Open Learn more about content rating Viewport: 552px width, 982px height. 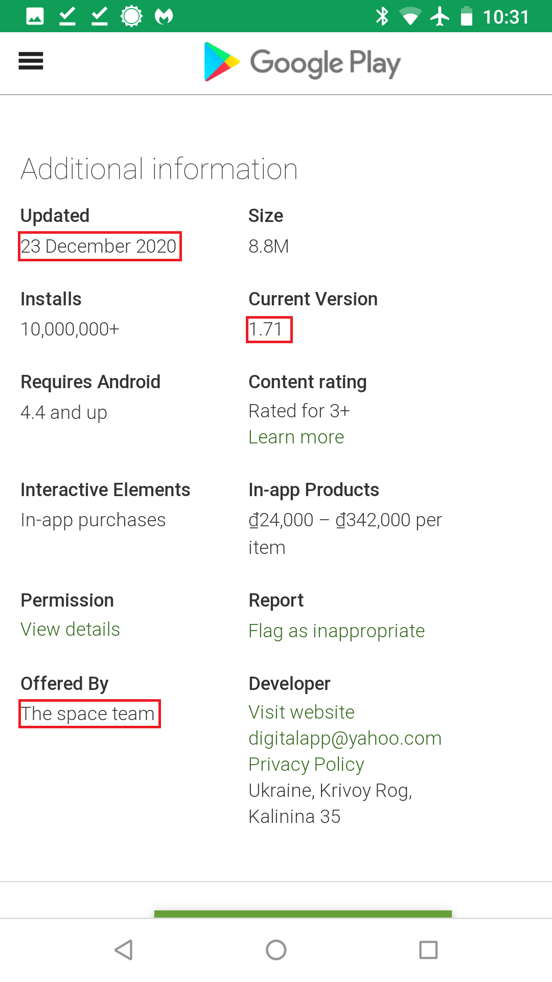[x=296, y=437]
